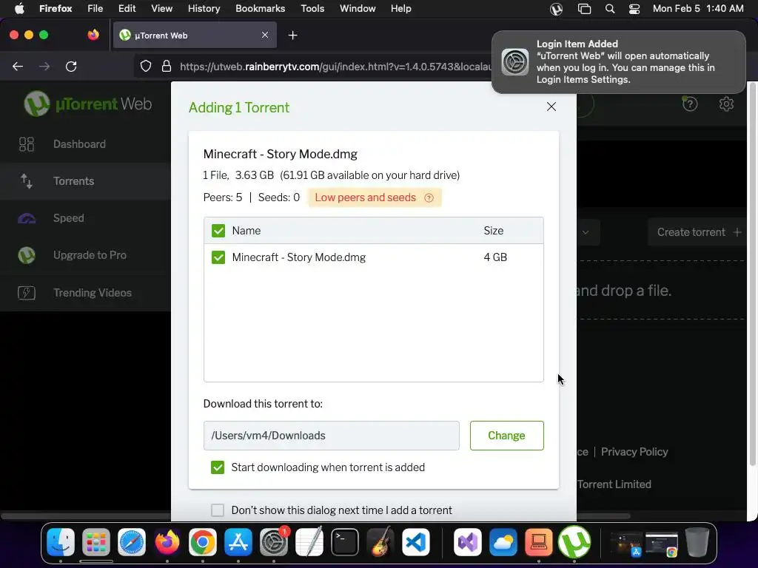The width and height of the screenshot is (758, 568).
Task: Enable Don't show this dialog next time
Action: [x=218, y=510]
